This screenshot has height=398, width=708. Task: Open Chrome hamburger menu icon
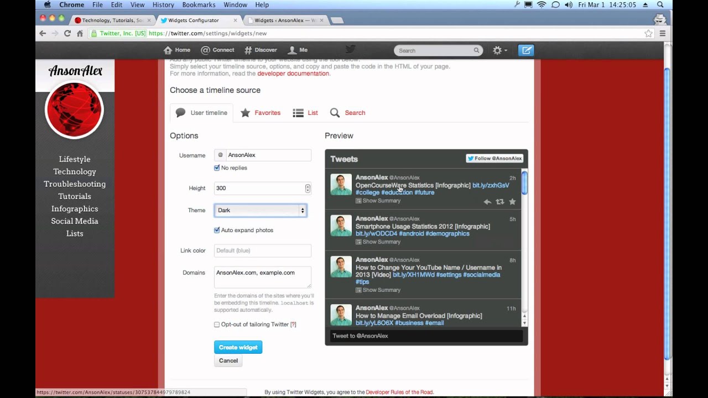[662, 33]
